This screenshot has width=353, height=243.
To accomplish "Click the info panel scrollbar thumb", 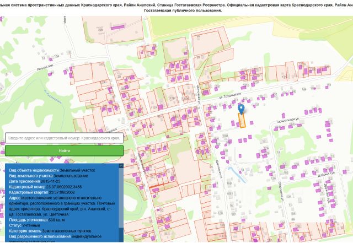I will pyautogui.click(x=121, y=198).
